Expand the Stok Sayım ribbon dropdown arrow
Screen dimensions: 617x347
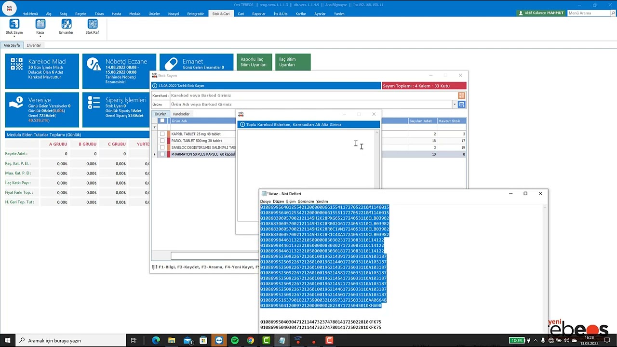(14, 37)
